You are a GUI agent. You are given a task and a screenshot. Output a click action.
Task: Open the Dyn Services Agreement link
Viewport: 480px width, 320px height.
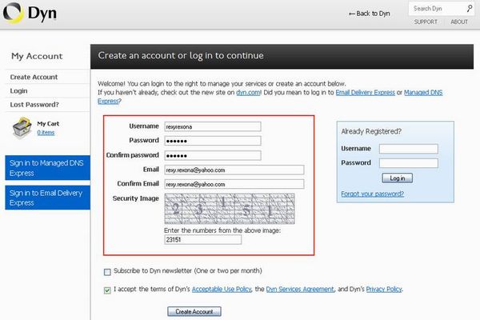[300, 289]
